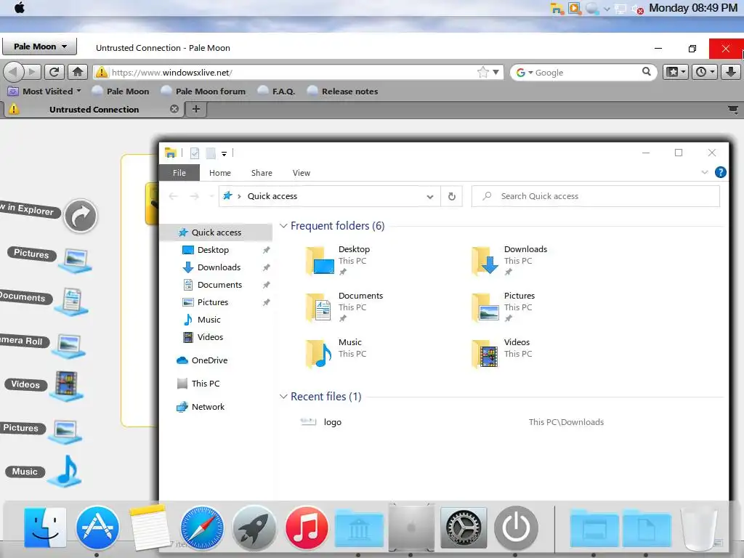Open Launchpad rocket icon in dock
The width and height of the screenshot is (744, 558).
pos(254,527)
